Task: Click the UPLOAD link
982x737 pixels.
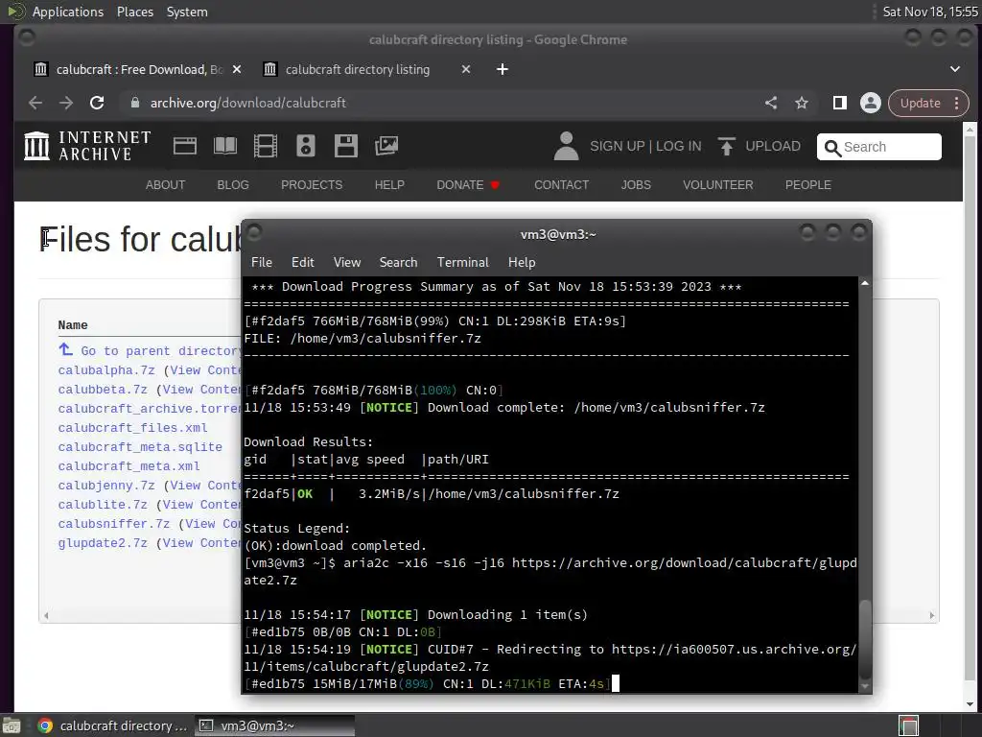Action: (773, 146)
